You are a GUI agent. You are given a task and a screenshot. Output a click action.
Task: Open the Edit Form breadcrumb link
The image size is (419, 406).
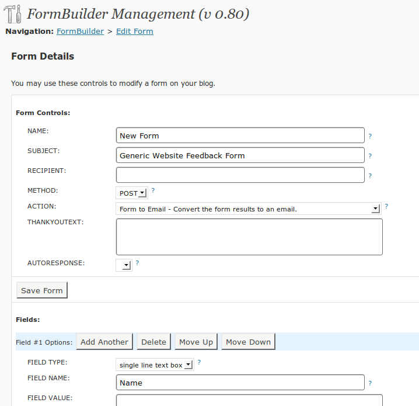point(135,32)
